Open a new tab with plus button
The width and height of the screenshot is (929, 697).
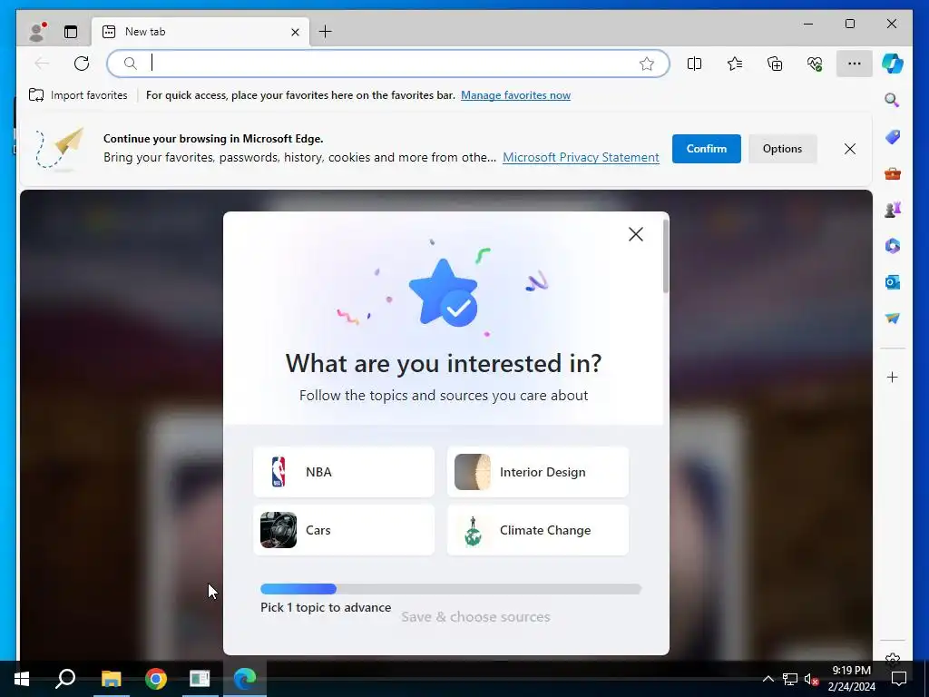point(326,32)
